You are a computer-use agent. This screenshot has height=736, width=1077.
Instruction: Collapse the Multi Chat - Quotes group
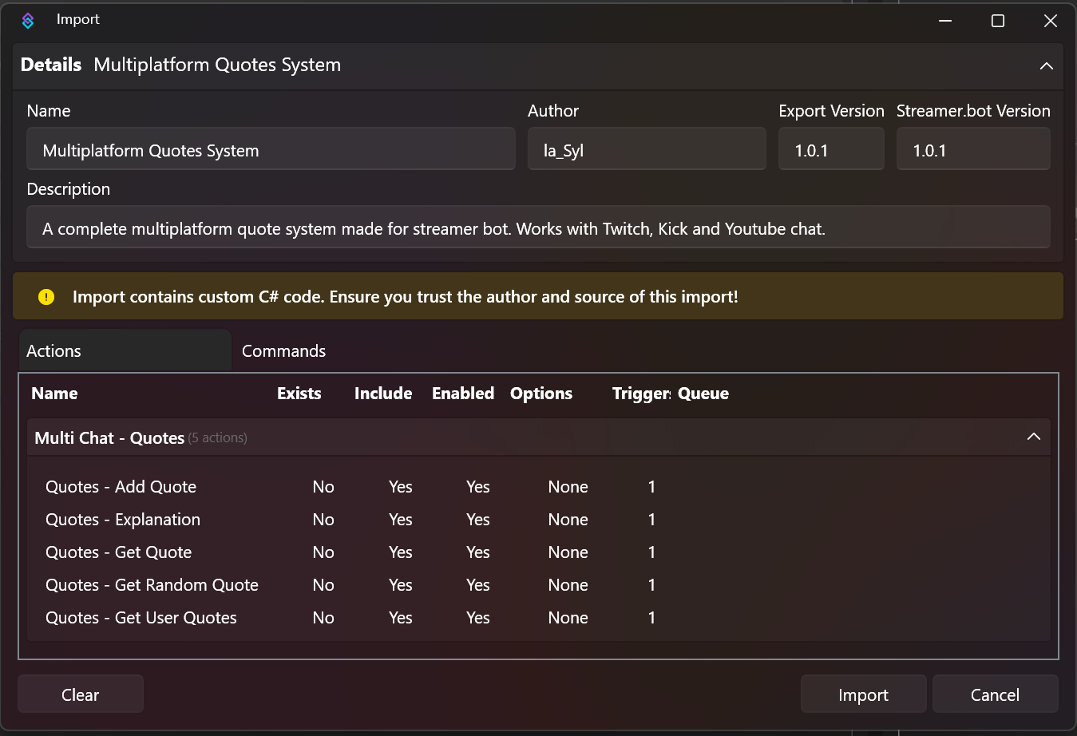click(1034, 437)
